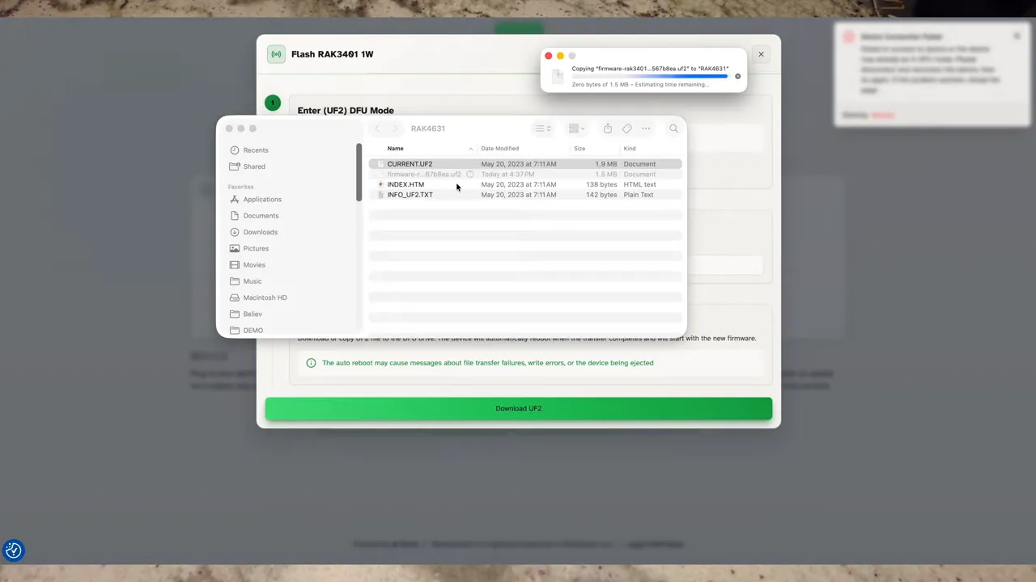
Task: Click the copying file document icon
Action: coord(558,76)
